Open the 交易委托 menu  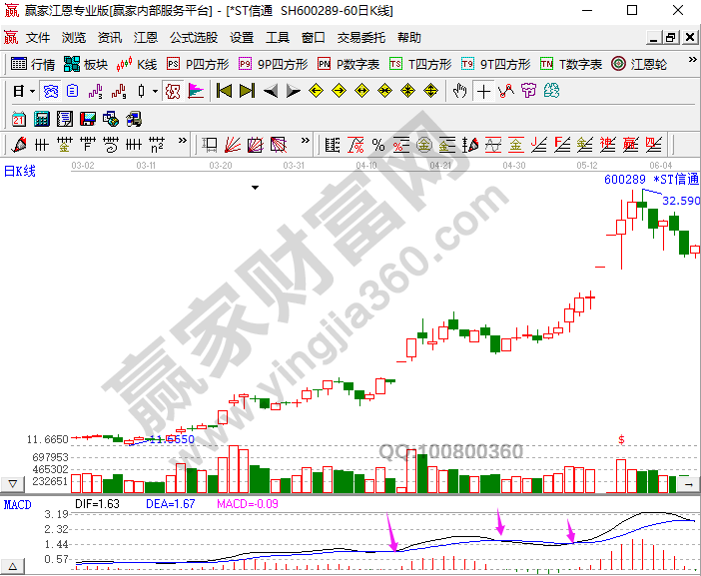click(360, 37)
